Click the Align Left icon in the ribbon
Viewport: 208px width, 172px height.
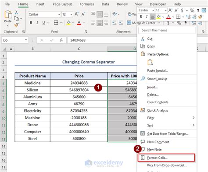[93, 23]
